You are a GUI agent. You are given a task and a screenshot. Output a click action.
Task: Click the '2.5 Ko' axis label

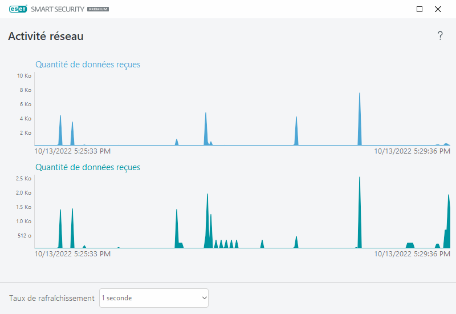point(23,179)
